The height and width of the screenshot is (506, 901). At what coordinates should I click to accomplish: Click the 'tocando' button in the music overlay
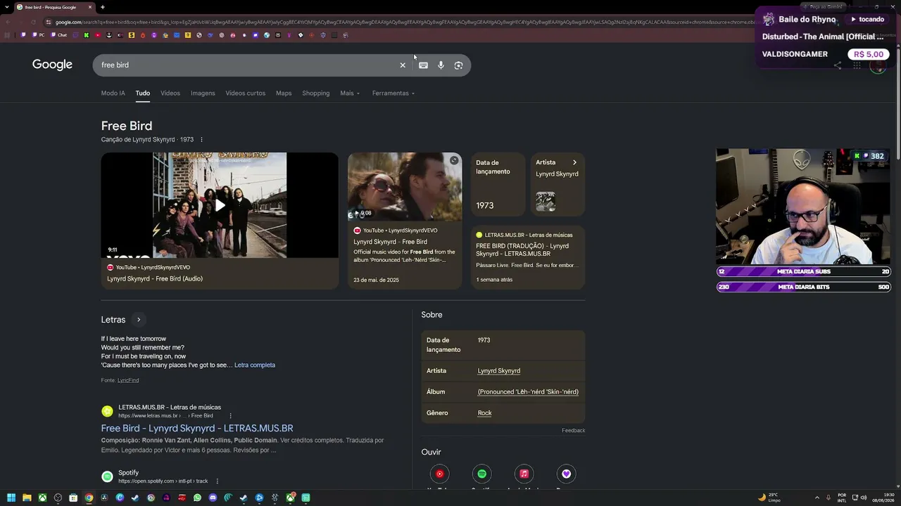(x=867, y=20)
